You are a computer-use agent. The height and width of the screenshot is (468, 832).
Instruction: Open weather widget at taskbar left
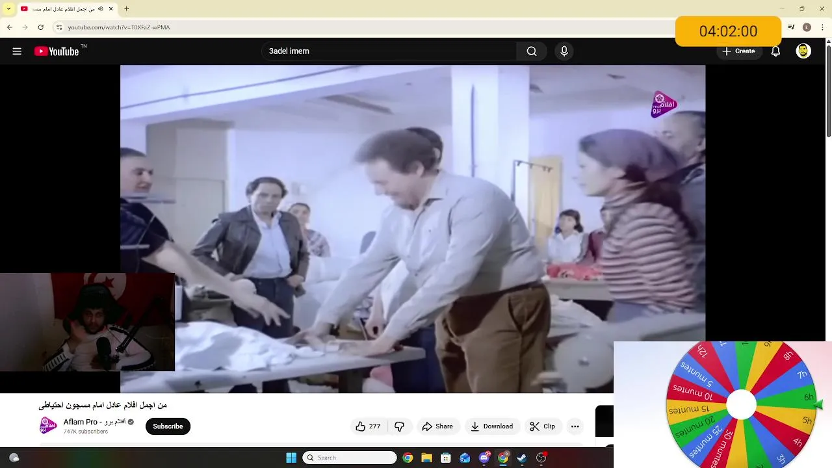point(14,458)
